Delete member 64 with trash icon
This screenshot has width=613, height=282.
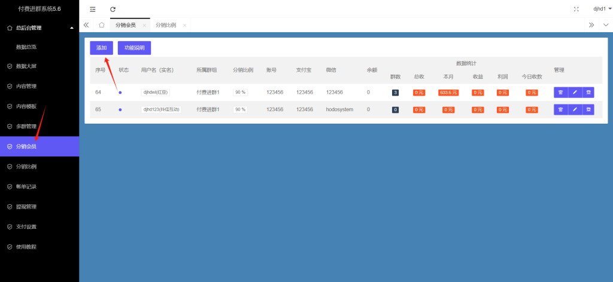[560, 92]
